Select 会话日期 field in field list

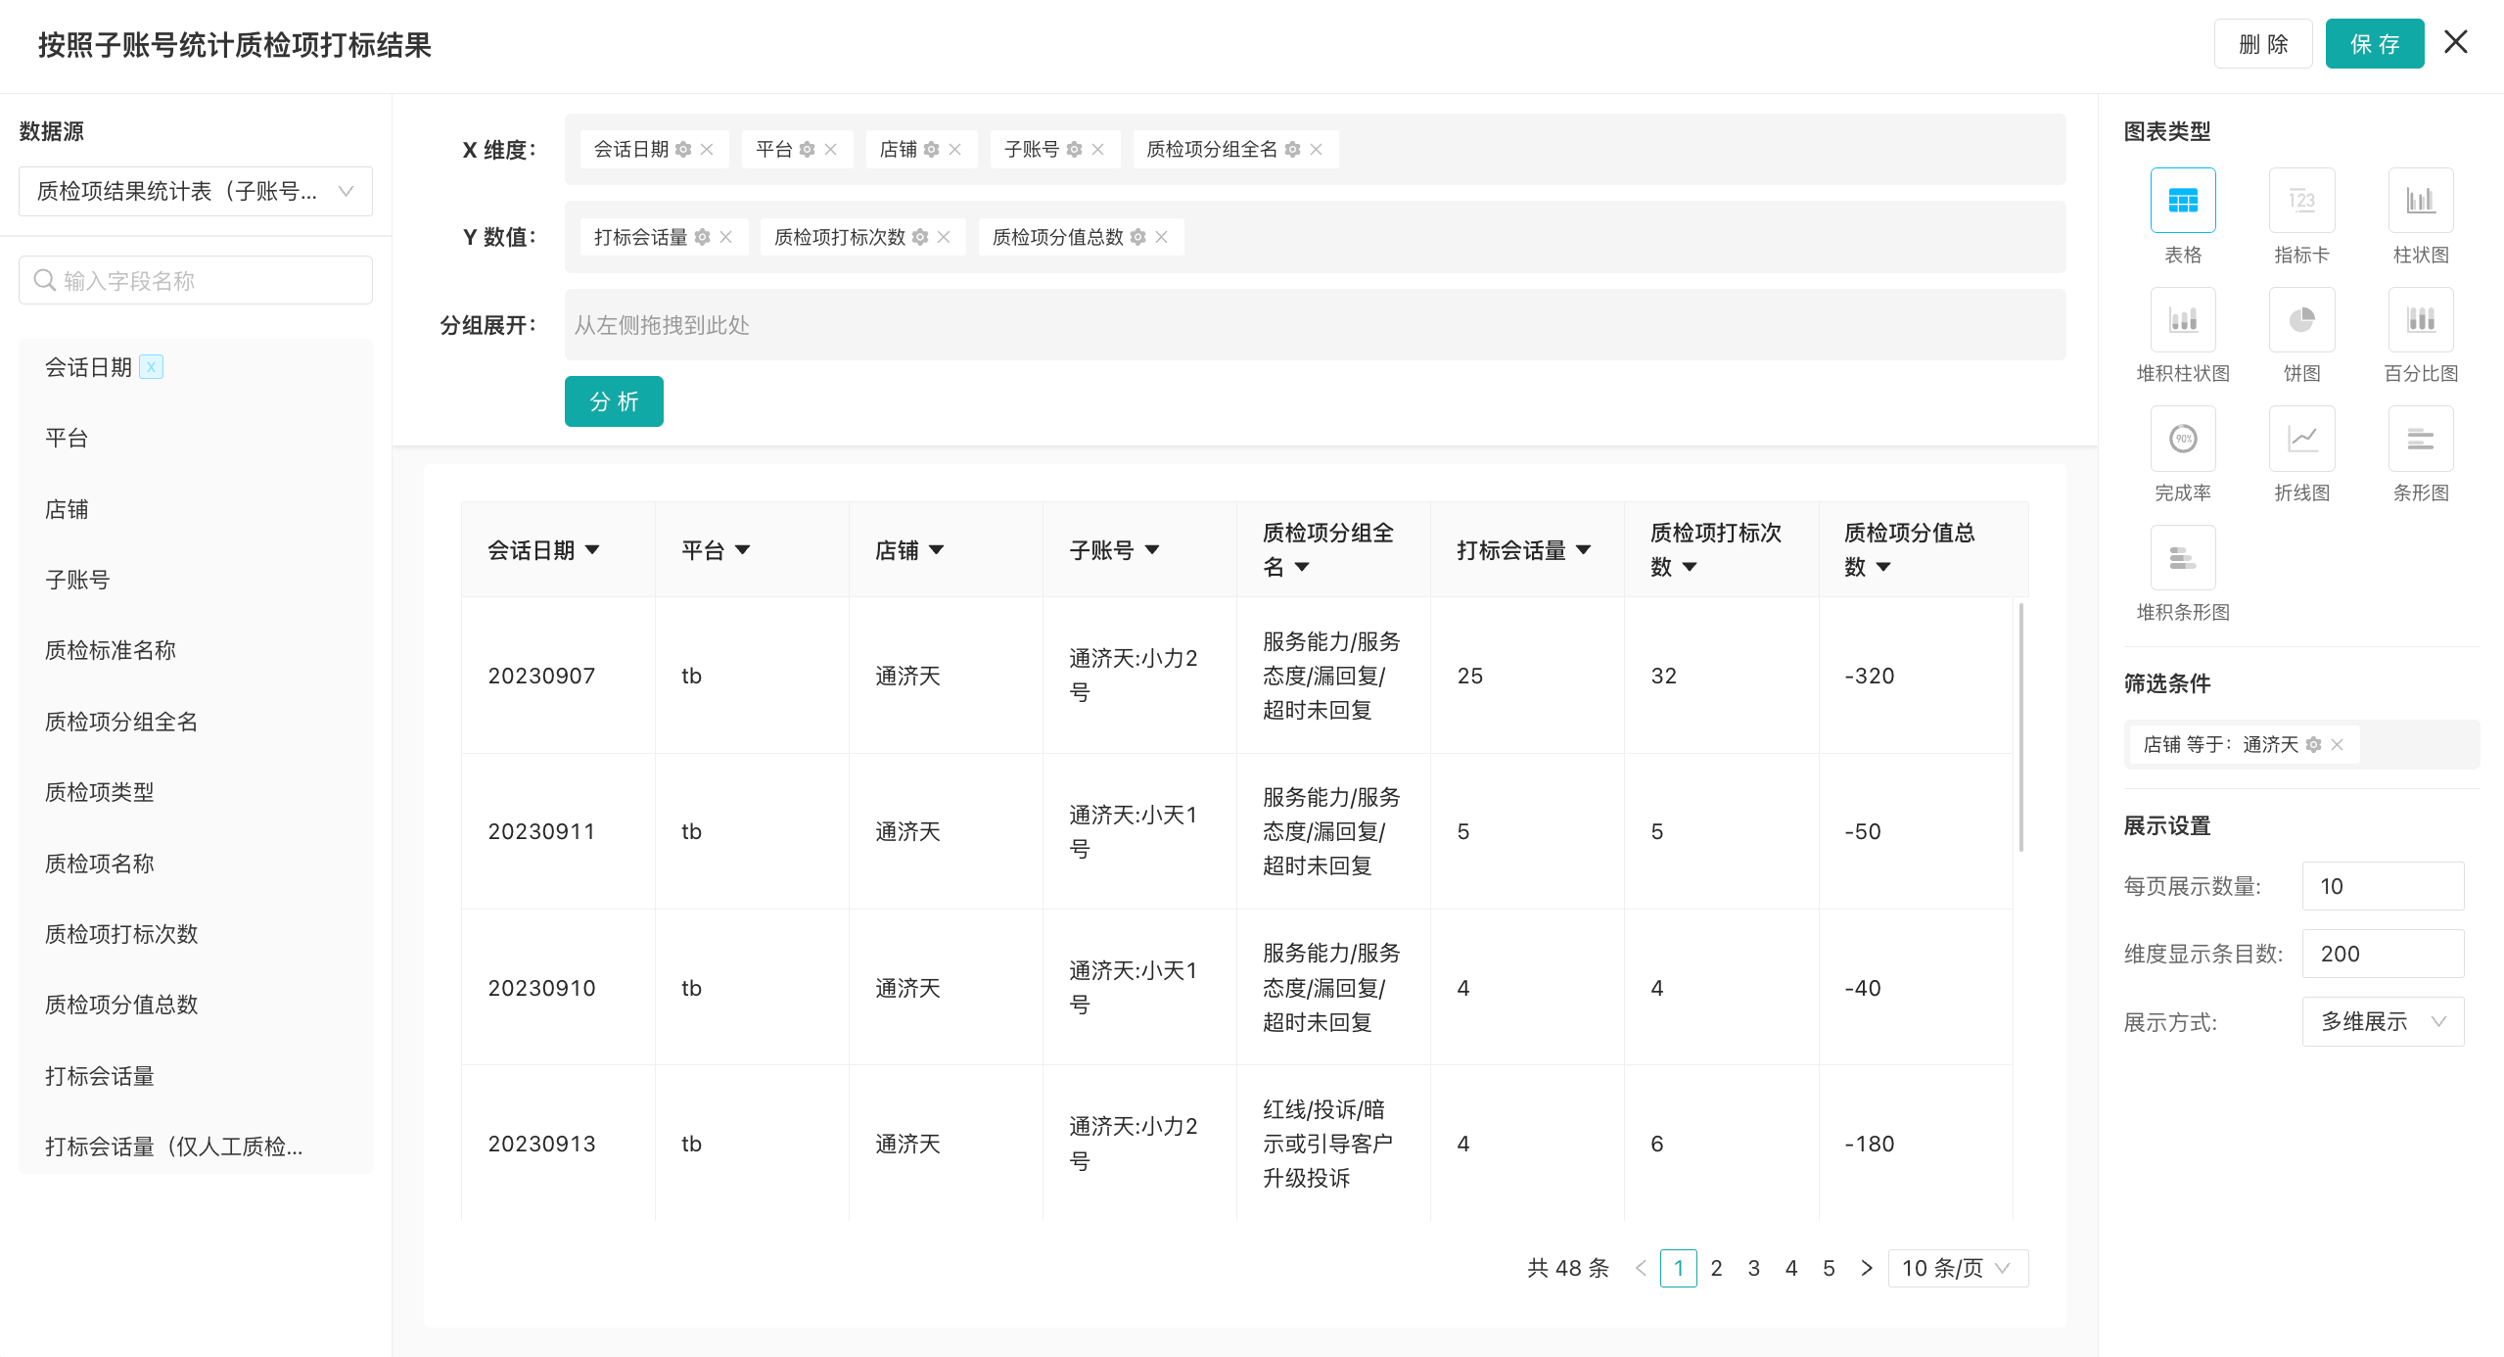click(88, 368)
